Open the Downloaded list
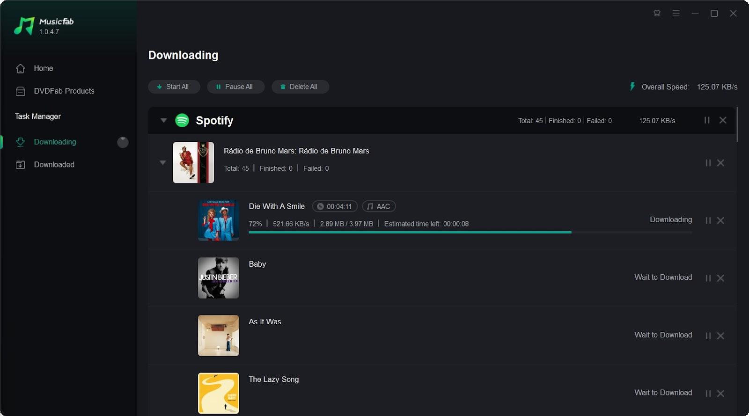The width and height of the screenshot is (749, 416). coord(54,165)
